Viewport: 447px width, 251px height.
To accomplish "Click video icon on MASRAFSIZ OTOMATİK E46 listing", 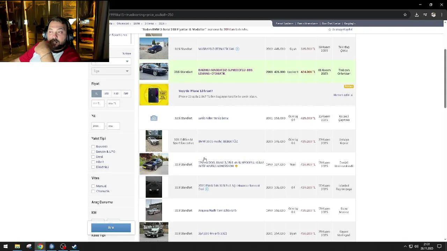I will pos(237,49).
